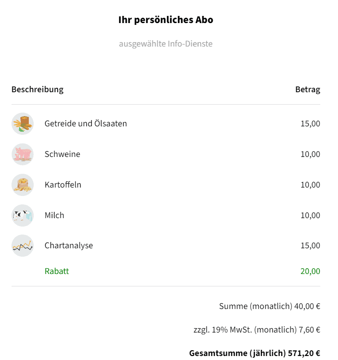Click the pink pig Schweine icon
The image size is (338, 360).
(x=23, y=154)
